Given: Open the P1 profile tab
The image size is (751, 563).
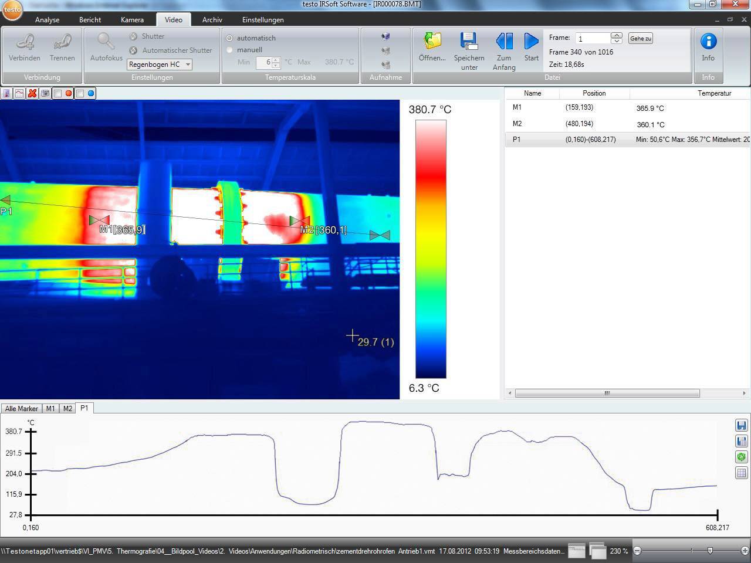Looking at the screenshot, I should [84, 408].
